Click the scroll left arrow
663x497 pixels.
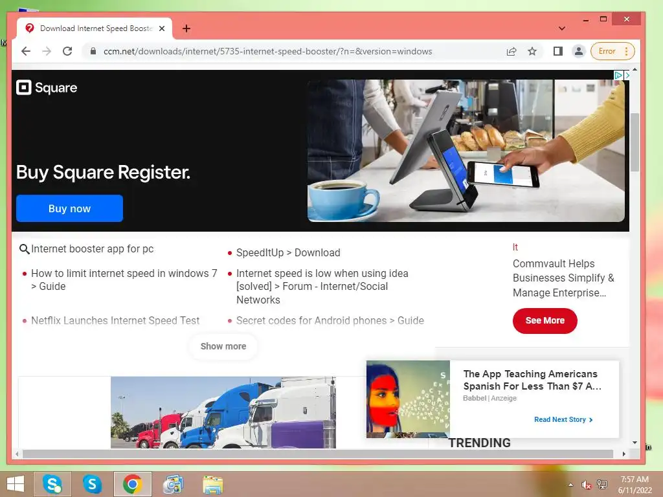click(17, 454)
